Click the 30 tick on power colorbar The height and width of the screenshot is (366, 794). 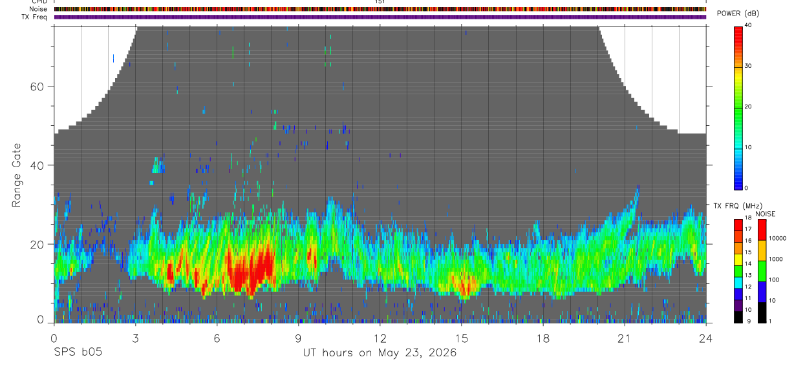[748, 66]
